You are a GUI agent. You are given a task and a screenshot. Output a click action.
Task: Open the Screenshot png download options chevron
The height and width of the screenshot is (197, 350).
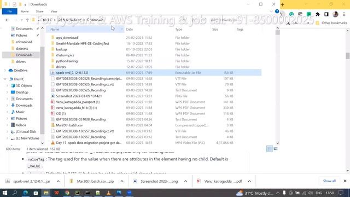point(185,181)
